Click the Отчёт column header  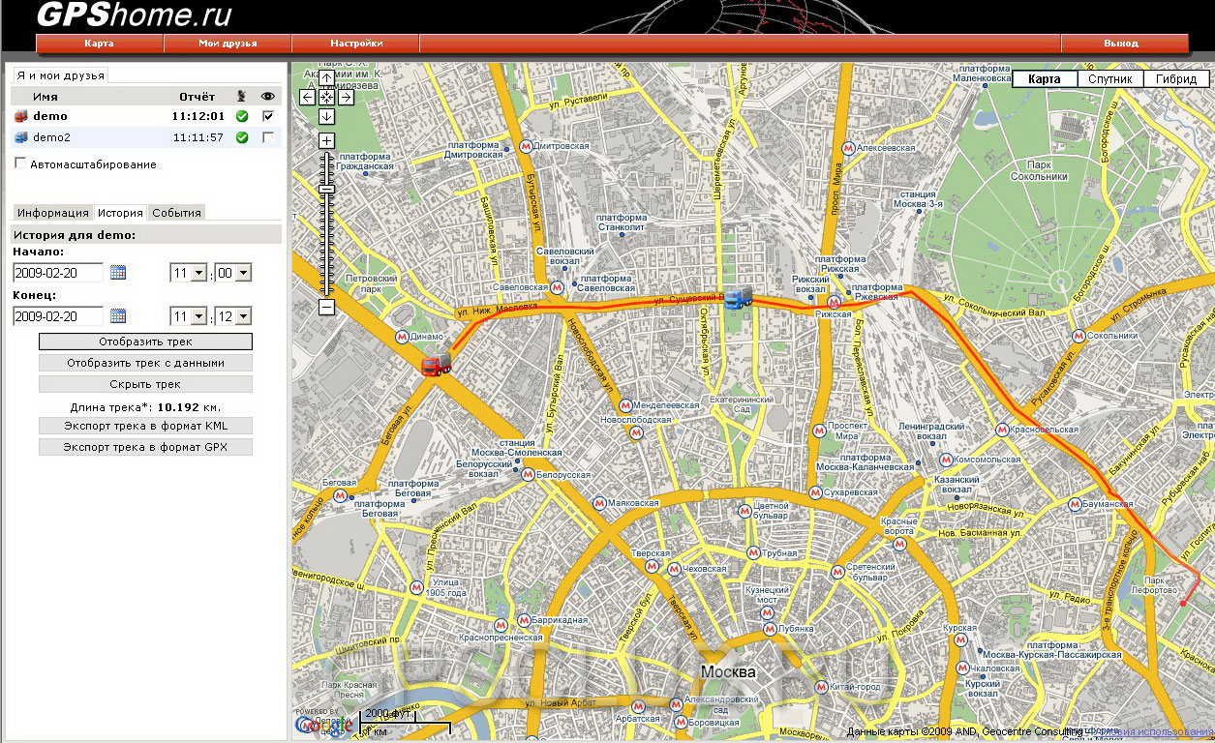pyautogui.click(x=197, y=97)
